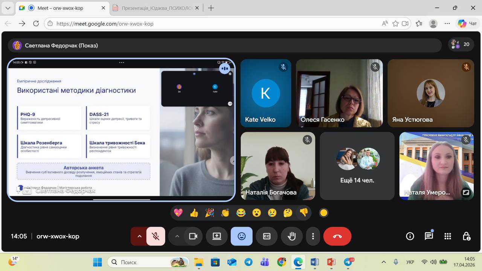482x271 pixels.
Task: Open the yellow reaction skin tone picker
Action: click(x=323, y=213)
